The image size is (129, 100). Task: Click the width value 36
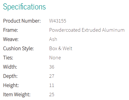pos(52,67)
